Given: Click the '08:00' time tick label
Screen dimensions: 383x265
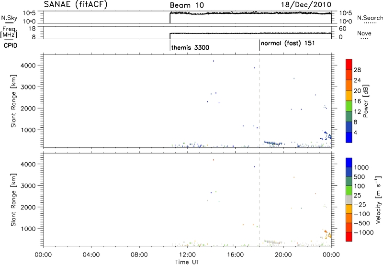Looking at the screenshot, I should pyautogui.click(x=139, y=255).
